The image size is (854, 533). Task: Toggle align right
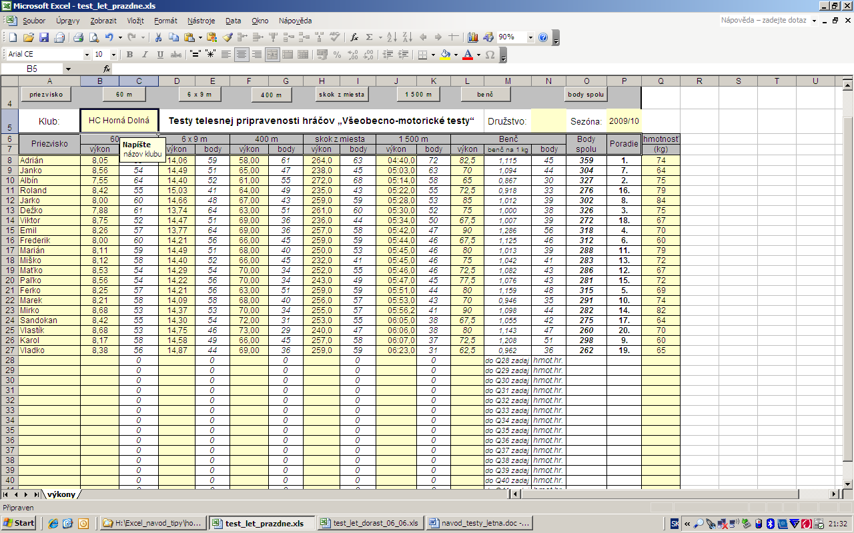coord(257,55)
